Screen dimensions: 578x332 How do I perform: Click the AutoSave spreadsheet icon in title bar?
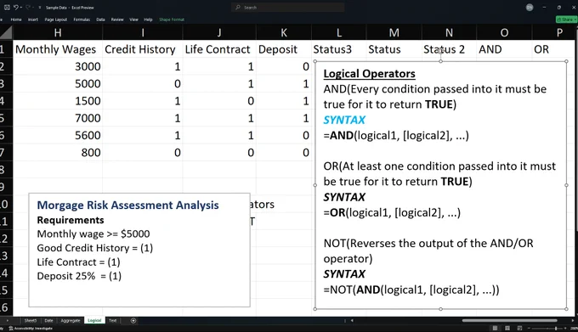(x=7, y=8)
